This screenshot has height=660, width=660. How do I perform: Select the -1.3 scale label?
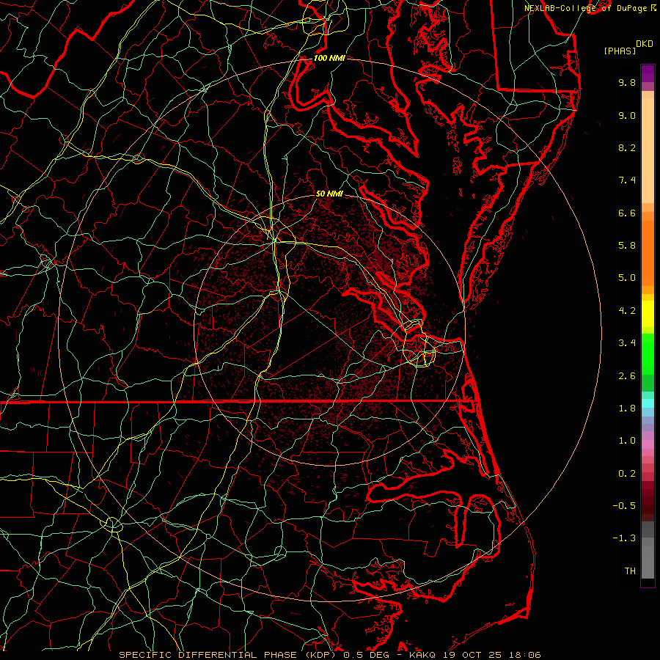pos(624,538)
